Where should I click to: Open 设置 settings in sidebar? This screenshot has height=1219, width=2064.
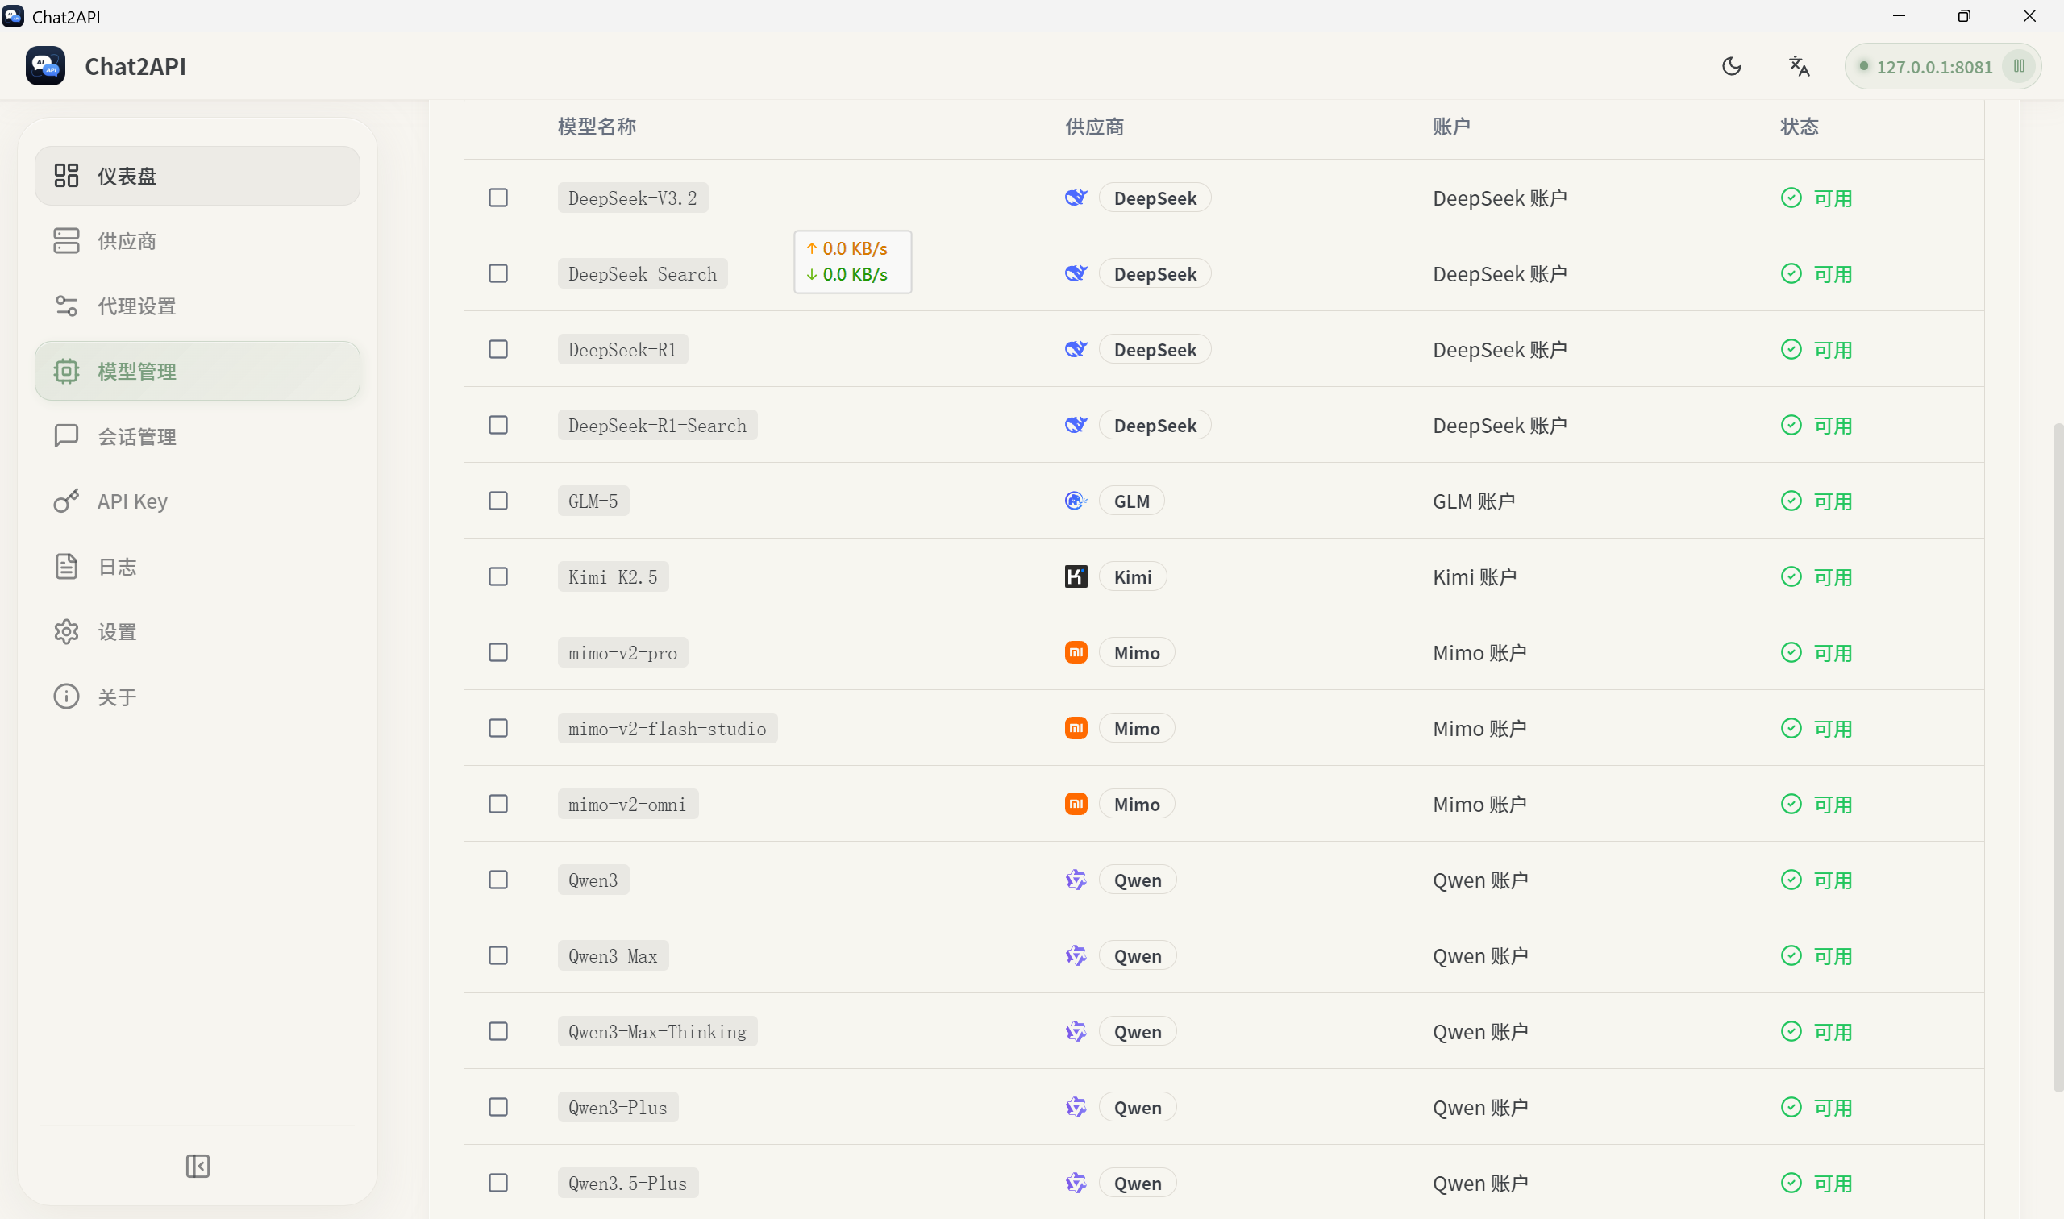pyautogui.click(x=197, y=632)
